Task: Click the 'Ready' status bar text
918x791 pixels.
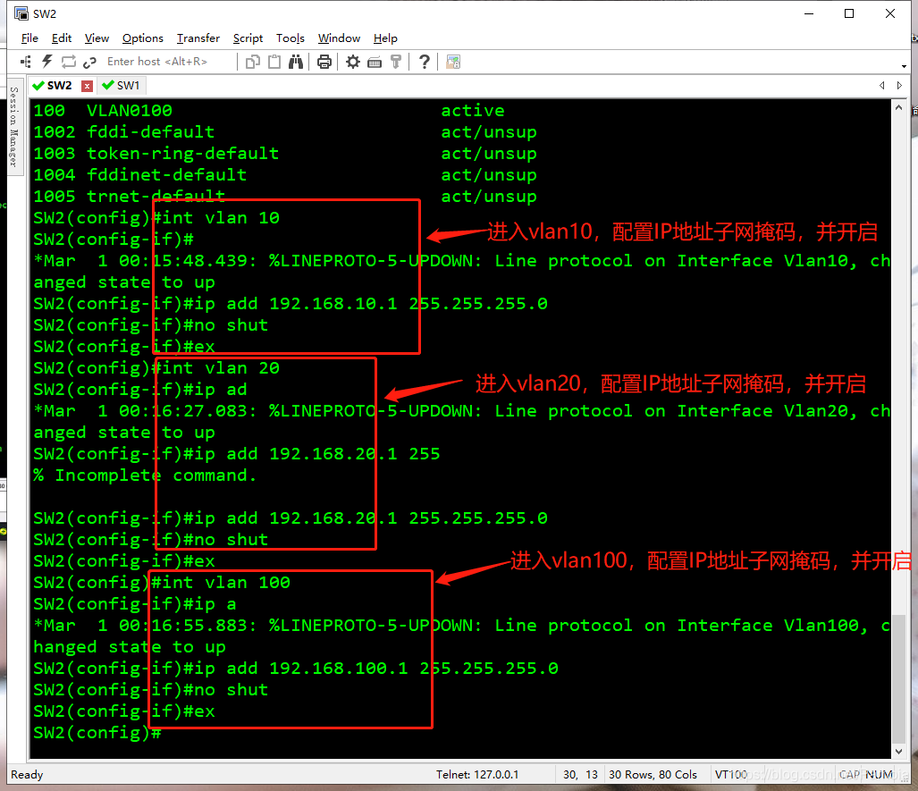Action: coord(27,774)
